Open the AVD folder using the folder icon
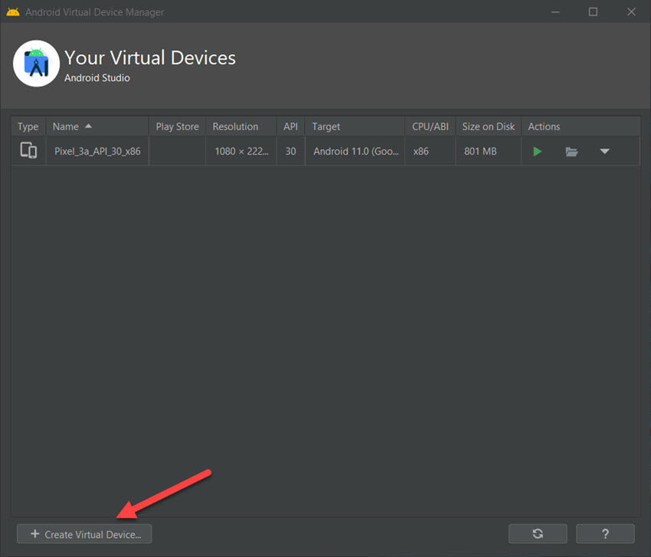651x557 pixels. click(571, 151)
